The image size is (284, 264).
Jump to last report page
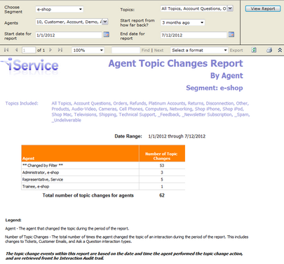pyautogui.click(x=60, y=50)
